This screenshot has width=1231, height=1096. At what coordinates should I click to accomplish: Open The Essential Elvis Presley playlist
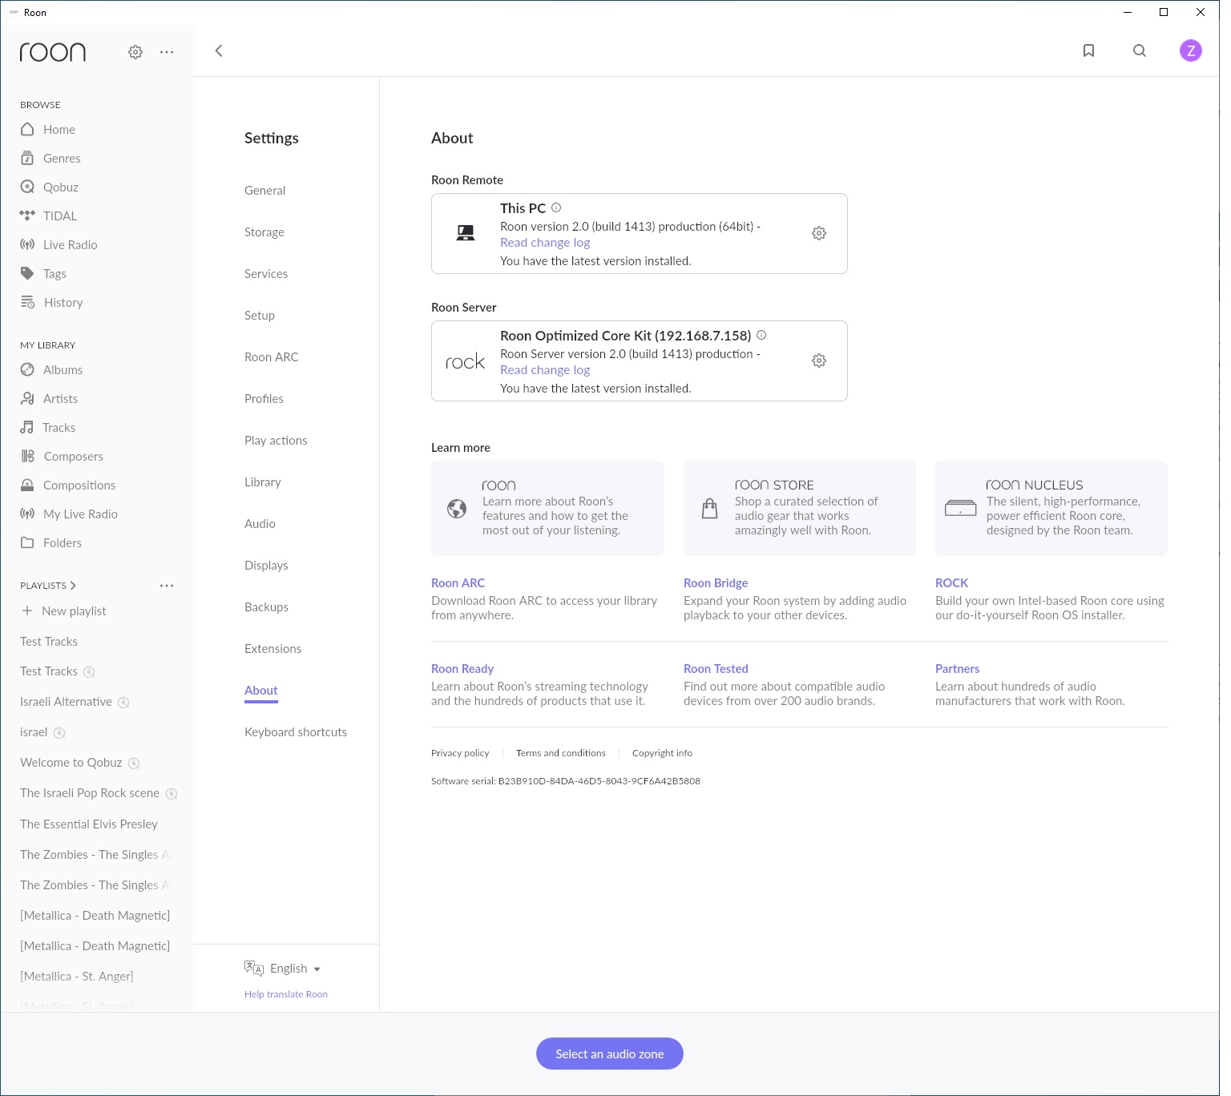tap(89, 824)
